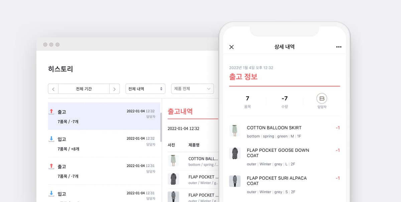
Task: Advance the period with the right chevron
Action: point(115,89)
